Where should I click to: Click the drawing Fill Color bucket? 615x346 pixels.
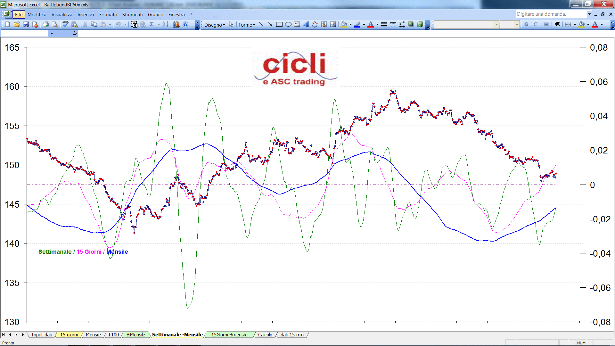point(344,24)
